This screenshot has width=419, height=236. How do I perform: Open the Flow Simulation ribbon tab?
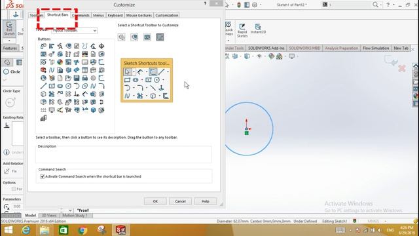pyautogui.click(x=376, y=48)
